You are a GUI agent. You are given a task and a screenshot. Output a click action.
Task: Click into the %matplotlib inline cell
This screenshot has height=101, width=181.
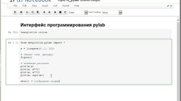[95, 34]
